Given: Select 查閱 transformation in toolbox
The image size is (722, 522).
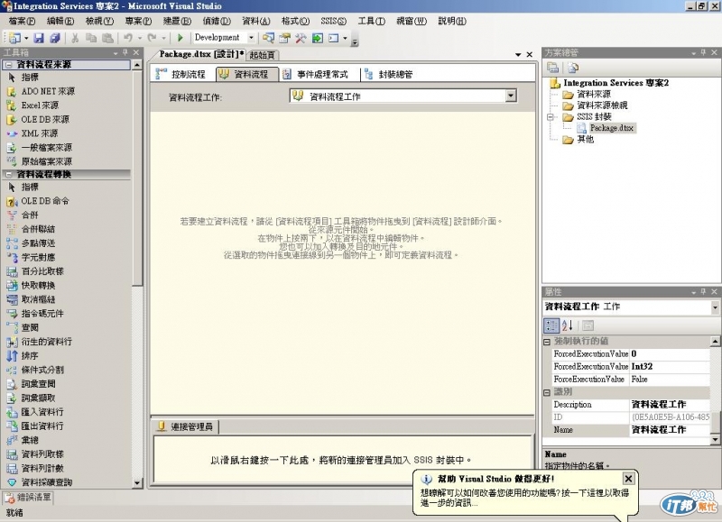Looking at the screenshot, I should click(x=23, y=327).
